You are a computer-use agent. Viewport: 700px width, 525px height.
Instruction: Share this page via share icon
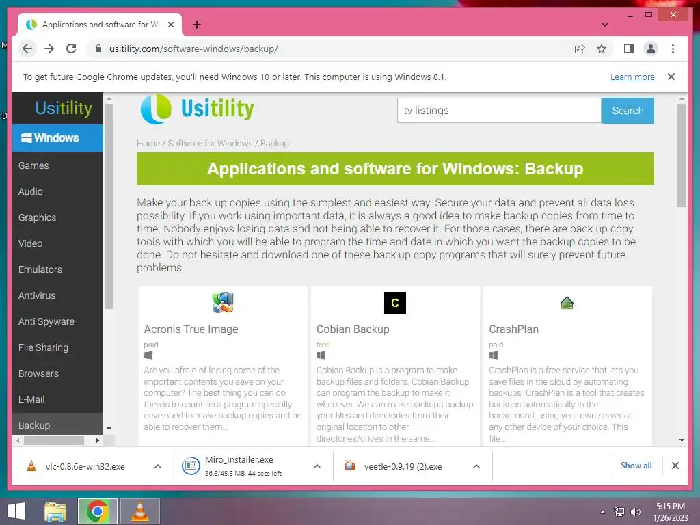click(580, 49)
